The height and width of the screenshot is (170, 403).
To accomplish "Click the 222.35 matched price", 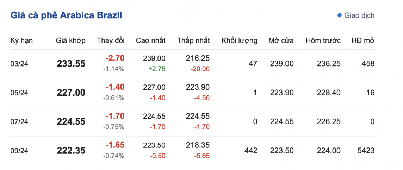I will click(x=71, y=151).
